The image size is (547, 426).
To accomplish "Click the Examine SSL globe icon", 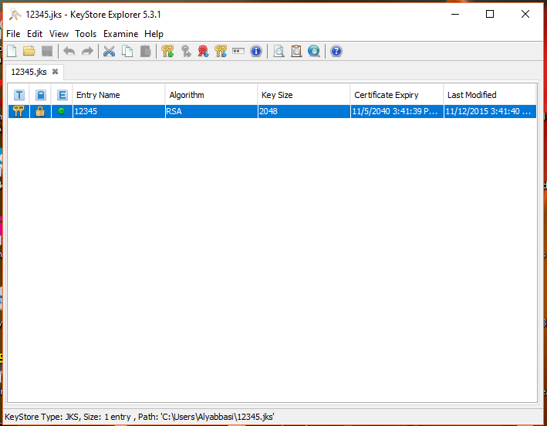I will tap(314, 51).
